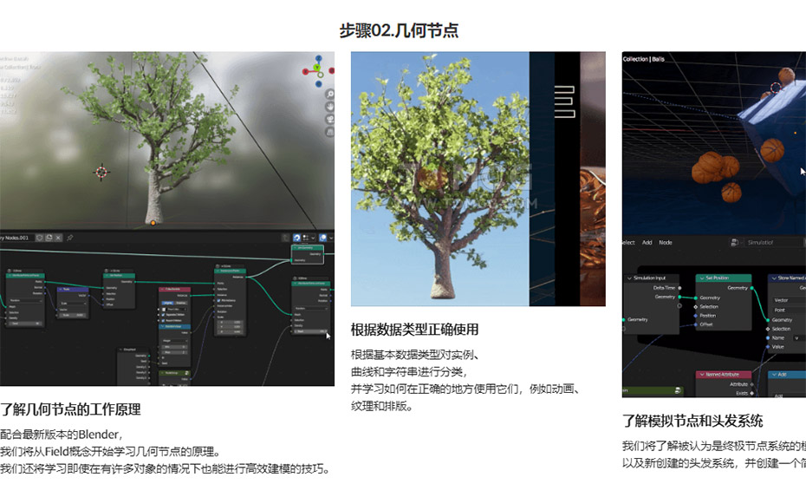Collapse the Group Input node chevron
This screenshot has width=806, height=497.
tap(120, 350)
